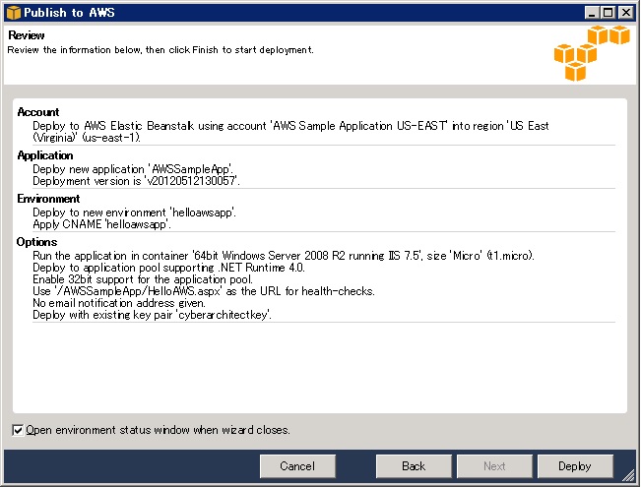The image size is (641, 487).
Task: Click 'Deployment version is v2012051213 0057' line
Action: 136,181
